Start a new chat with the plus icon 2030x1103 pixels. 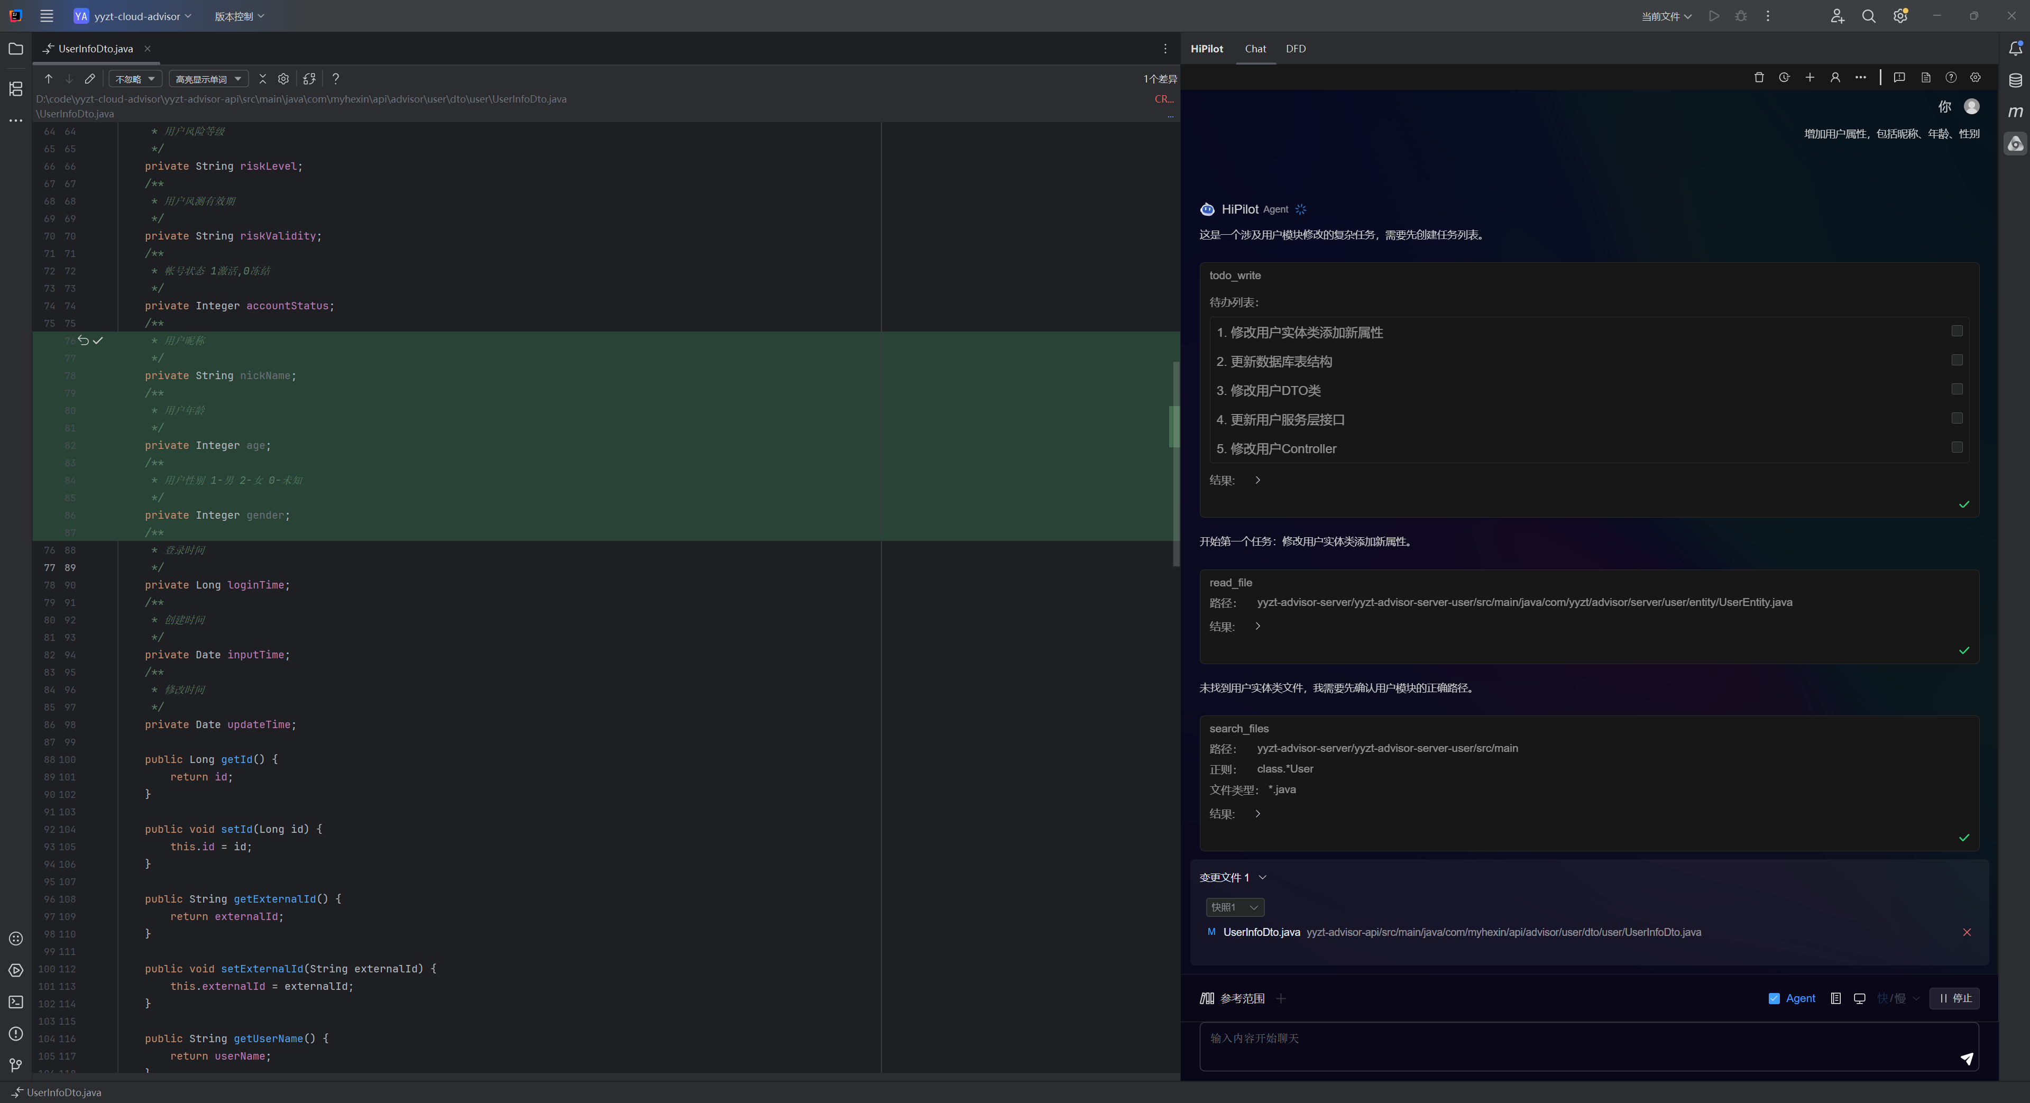[x=1810, y=77]
